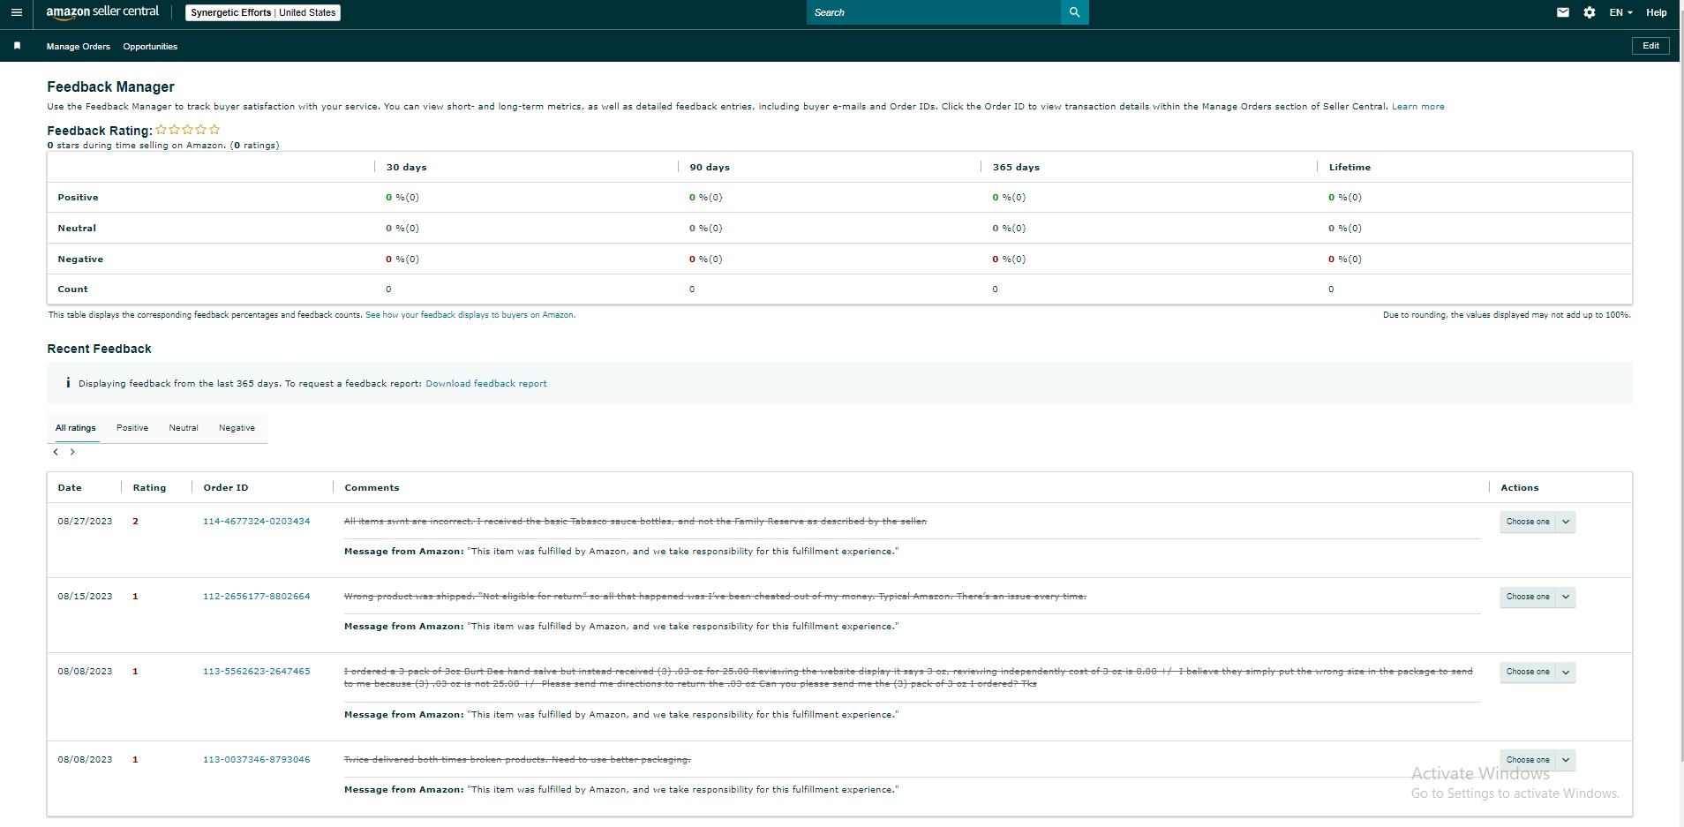The width and height of the screenshot is (1684, 827).
Task: Open order 114-4677324-0203434
Action: (x=256, y=522)
